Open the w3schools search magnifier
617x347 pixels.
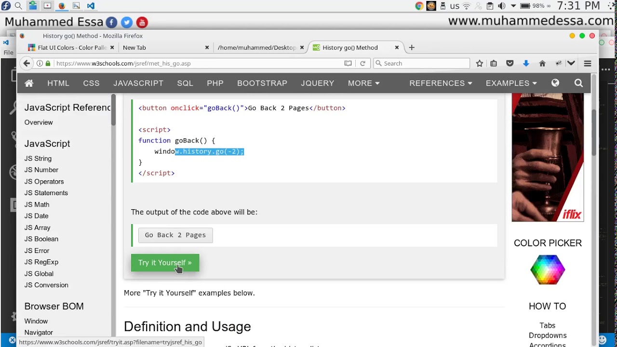578,83
